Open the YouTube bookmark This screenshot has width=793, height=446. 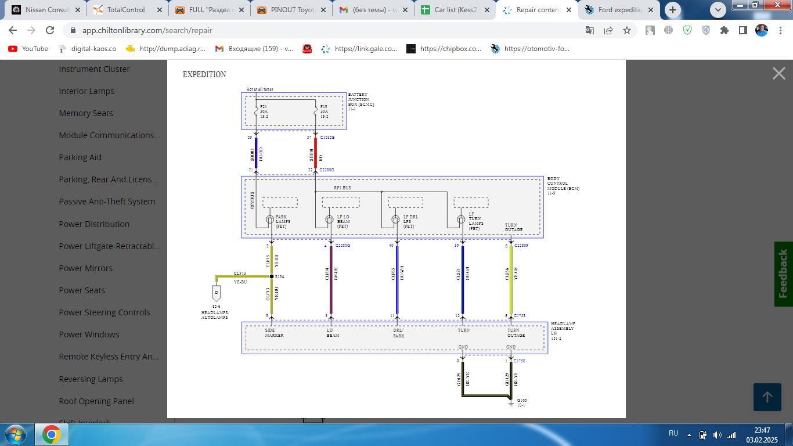tap(28, 49)
